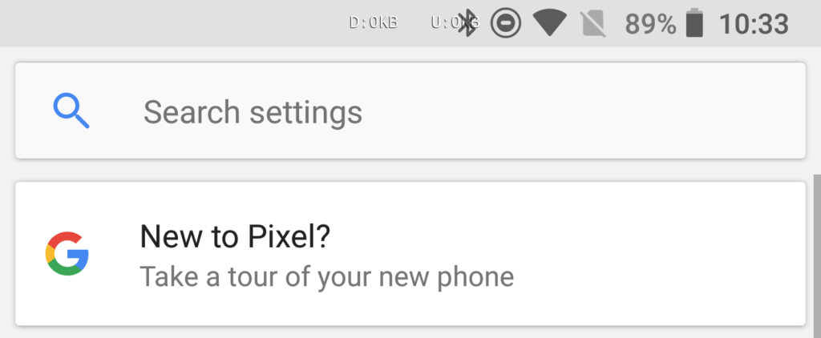Tap the 89% battery percentage text

coord(651,24)
